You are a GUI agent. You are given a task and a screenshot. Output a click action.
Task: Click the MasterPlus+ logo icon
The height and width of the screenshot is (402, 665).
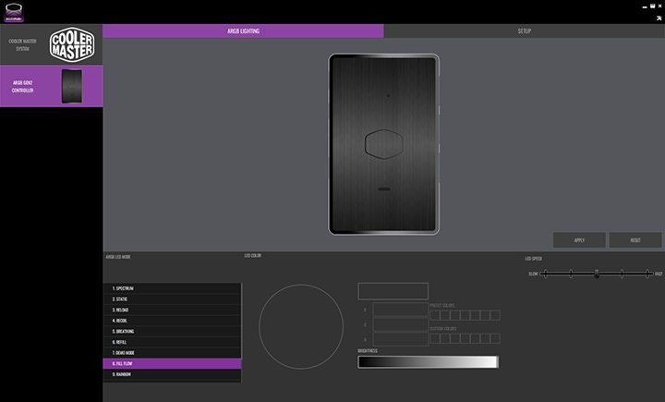point(14,10)
